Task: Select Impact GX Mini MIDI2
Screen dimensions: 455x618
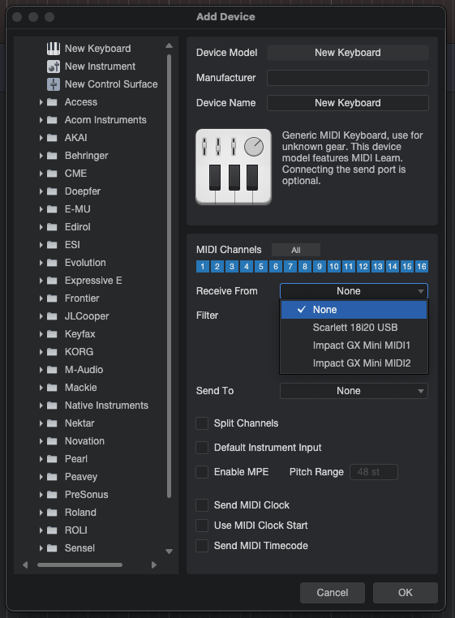Action: [354, 363]
